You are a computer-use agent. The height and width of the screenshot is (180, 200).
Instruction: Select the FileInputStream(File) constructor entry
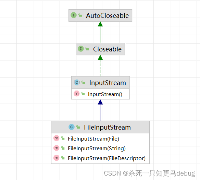100,139
